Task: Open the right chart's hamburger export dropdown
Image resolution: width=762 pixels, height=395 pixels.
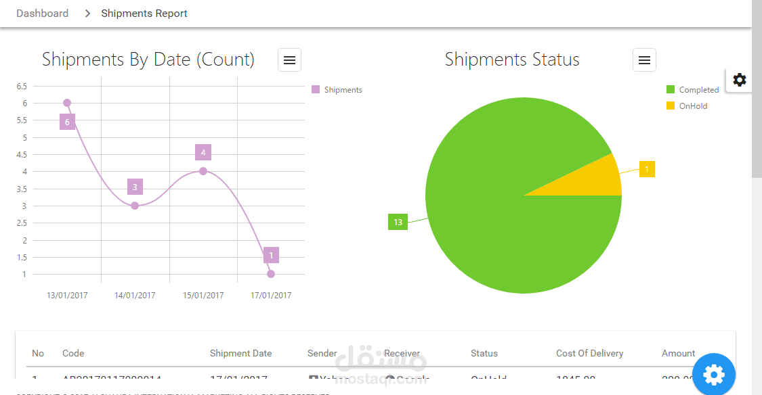Action: 644,60
